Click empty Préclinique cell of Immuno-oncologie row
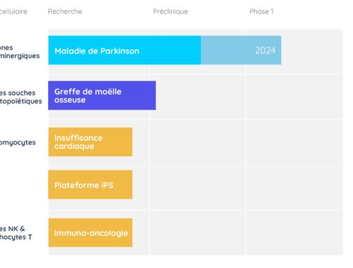Viewport: 353px width, 268px height. tap(197, 233)
